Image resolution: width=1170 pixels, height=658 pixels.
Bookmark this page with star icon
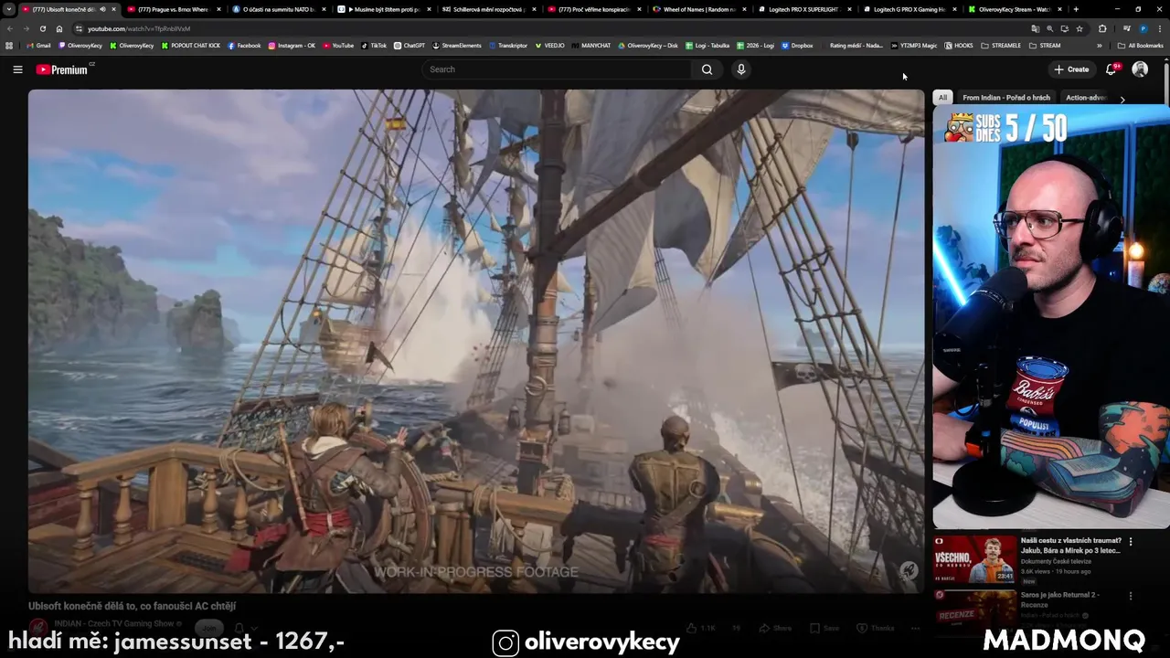(1079, 28)
